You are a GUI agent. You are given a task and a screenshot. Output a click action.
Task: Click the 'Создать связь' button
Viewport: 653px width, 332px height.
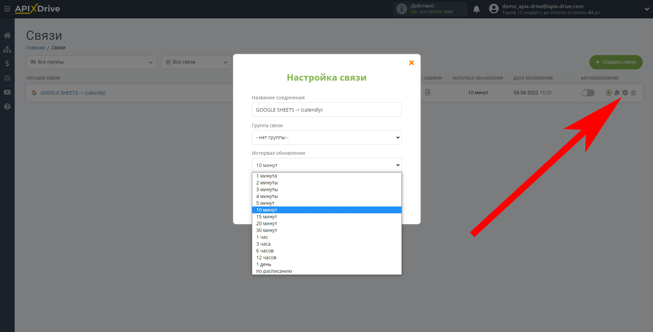click(x=616, y=62)
